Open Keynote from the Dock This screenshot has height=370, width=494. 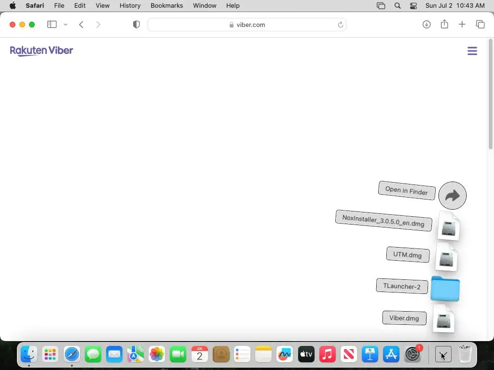point(370,354)
